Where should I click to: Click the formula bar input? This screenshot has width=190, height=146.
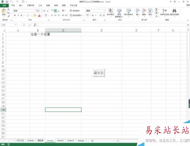click(112, 25)
